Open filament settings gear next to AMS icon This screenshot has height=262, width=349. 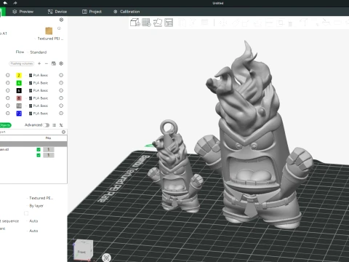click(61, 63)
